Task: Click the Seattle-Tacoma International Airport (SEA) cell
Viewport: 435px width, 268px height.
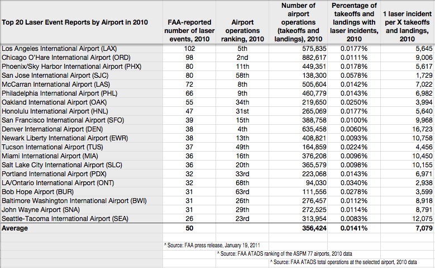Action: pos(82,219)
